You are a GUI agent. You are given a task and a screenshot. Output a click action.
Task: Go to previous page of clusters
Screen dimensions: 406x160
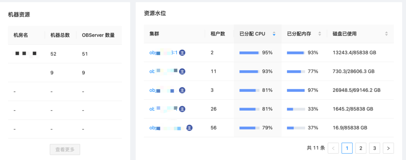tap(333, 148)
